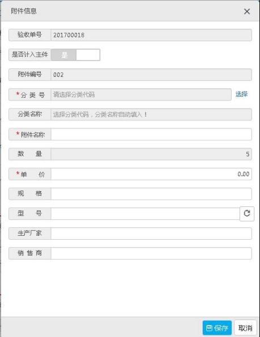Click the 选择 link for 分类号
The image size is (260, 337).
tap(241, 94)
